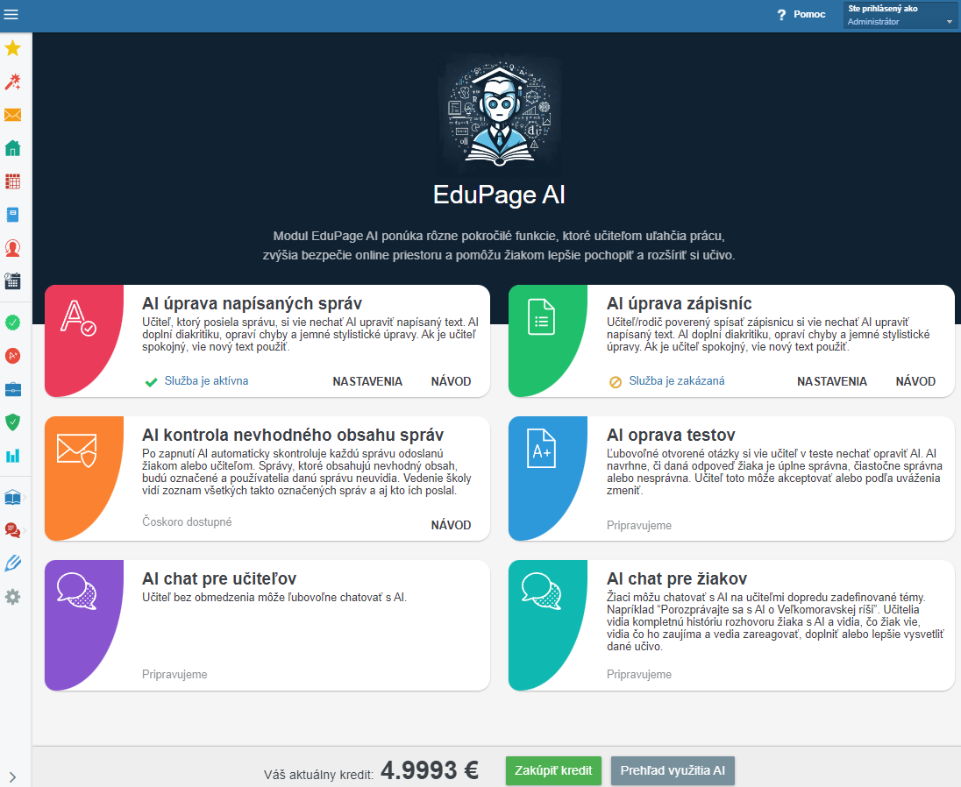Open the red A+ grades icon
The width and height of the screenshot is (961, 787).
[x=13, y=355]
